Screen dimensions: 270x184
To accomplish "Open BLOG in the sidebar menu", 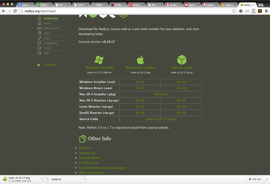I will point(47,38).
